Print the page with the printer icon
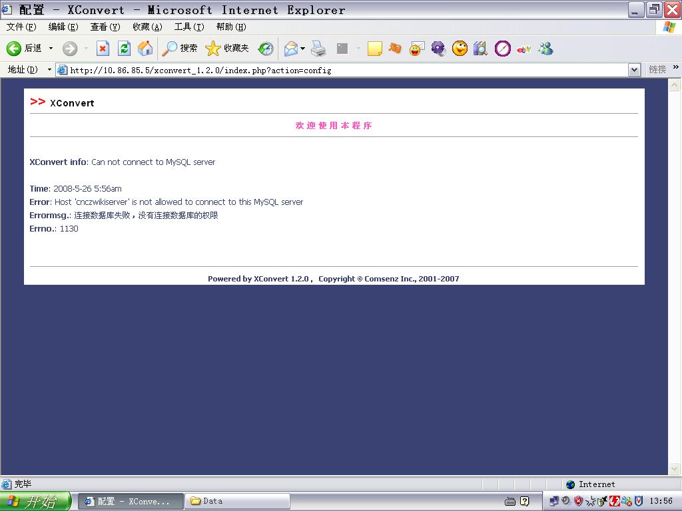Viewport: 682px width, 511px height. click(x=319, y=48)
